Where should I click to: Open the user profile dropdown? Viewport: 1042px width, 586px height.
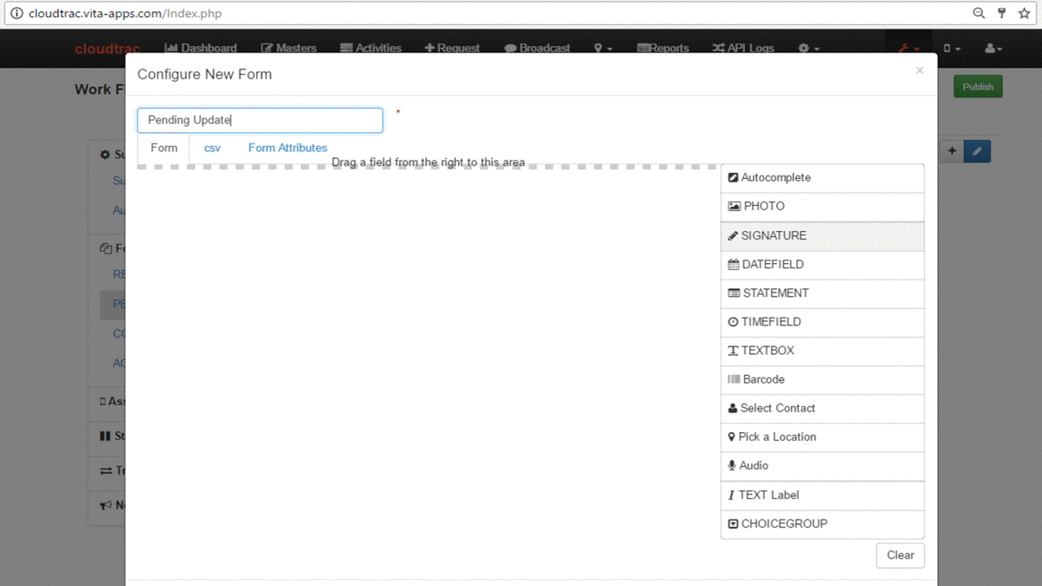[x=993, y=49]
